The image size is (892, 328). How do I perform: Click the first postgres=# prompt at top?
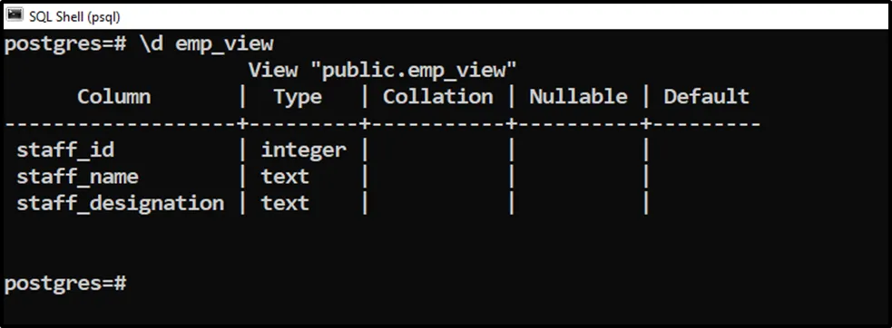tap(65, 44)
